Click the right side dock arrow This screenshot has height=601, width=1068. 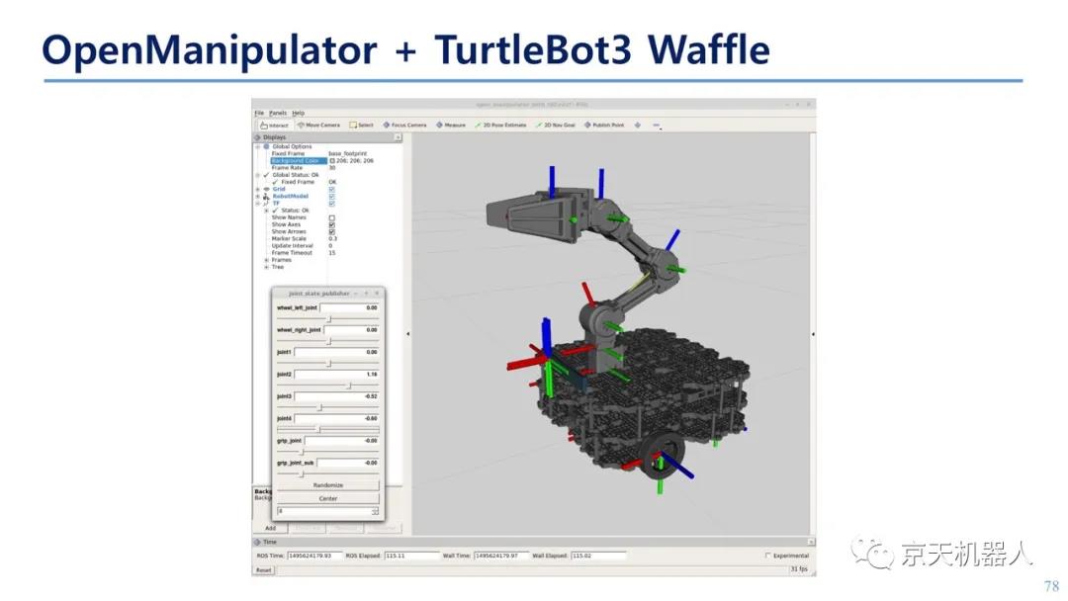(813, 334)
